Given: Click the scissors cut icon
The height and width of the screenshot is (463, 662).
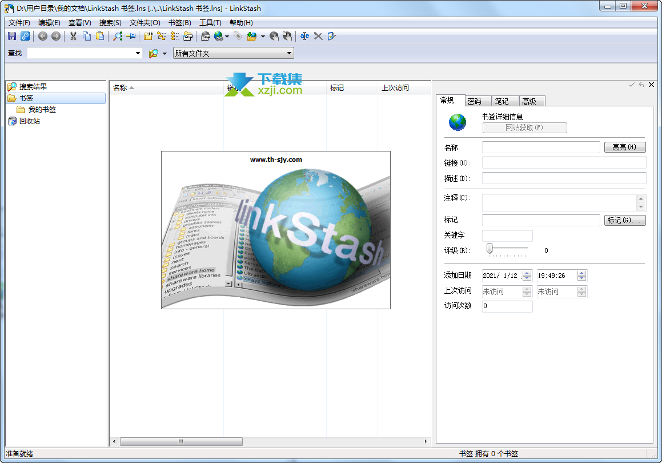Looking at the screenshot, I should [x=74, y=37].
